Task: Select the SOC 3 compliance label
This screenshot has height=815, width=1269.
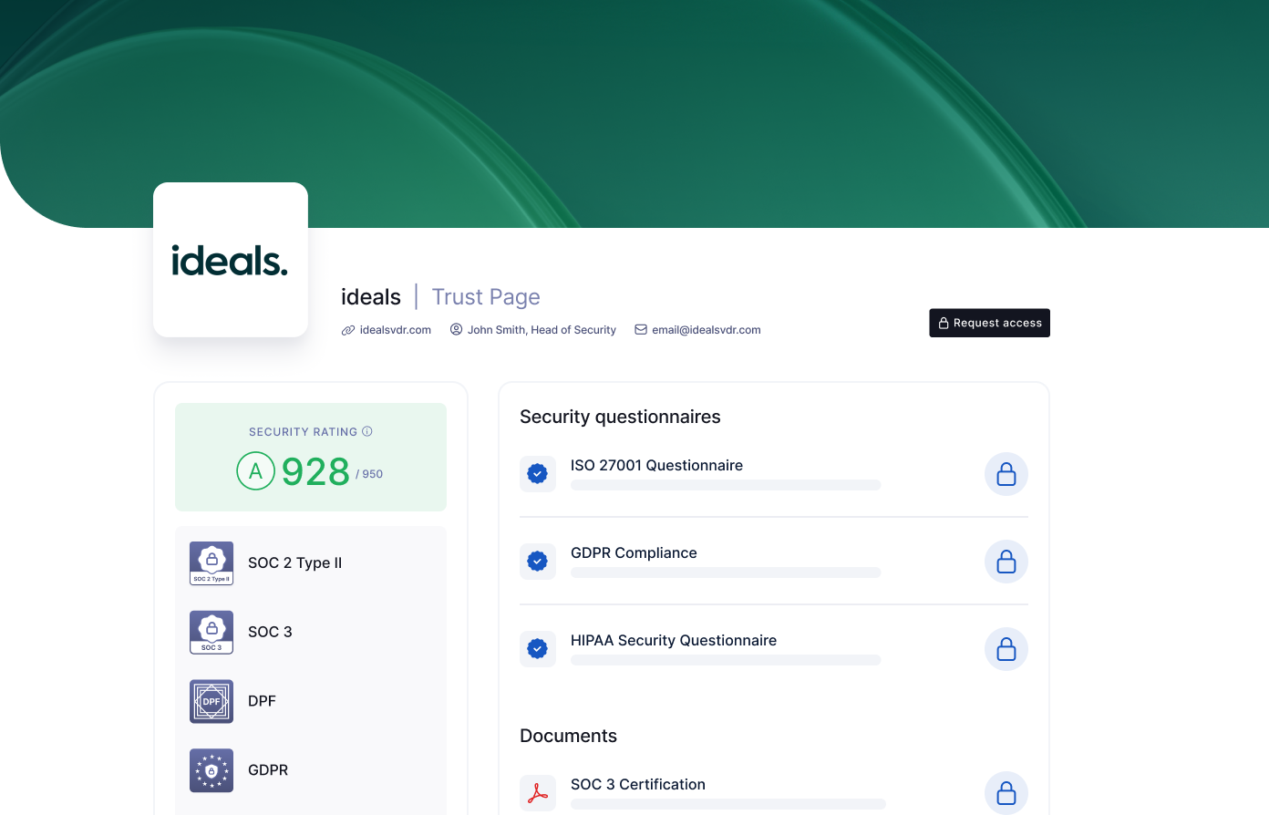Action: pyautogui.click(x=270, y=632)
